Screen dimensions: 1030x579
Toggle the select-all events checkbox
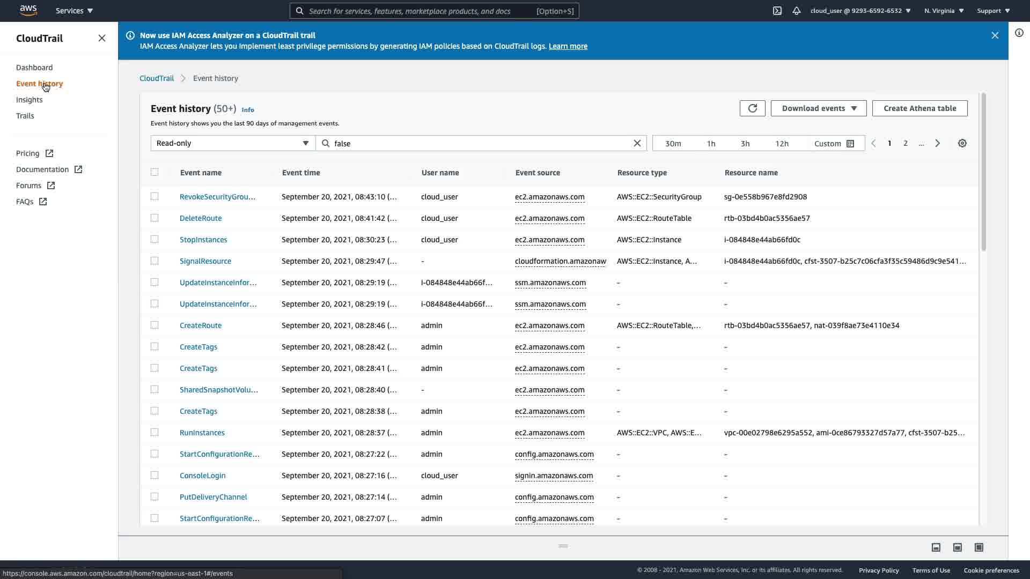click(x=154, y=172)
